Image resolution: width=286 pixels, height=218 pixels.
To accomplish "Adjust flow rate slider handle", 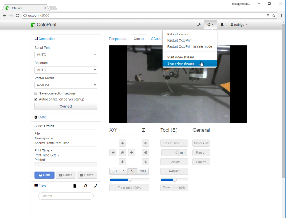I will click(x=175, y=180).
